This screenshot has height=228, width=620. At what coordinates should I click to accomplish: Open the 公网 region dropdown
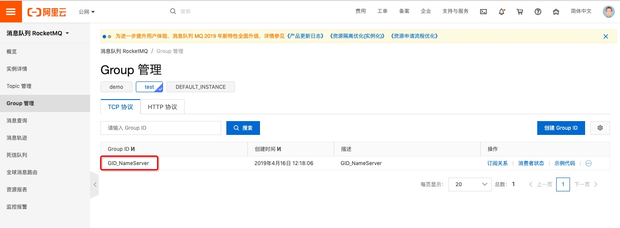point(87,12)
